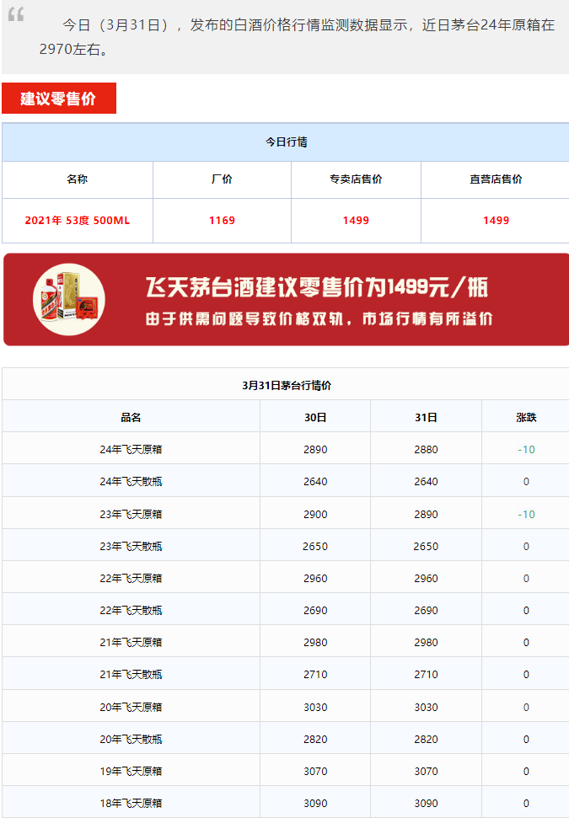Viewport: 569px width, 818px height.
Task: Select the 31日 column header
Action: pyautogui.click(x=426, y=417)
